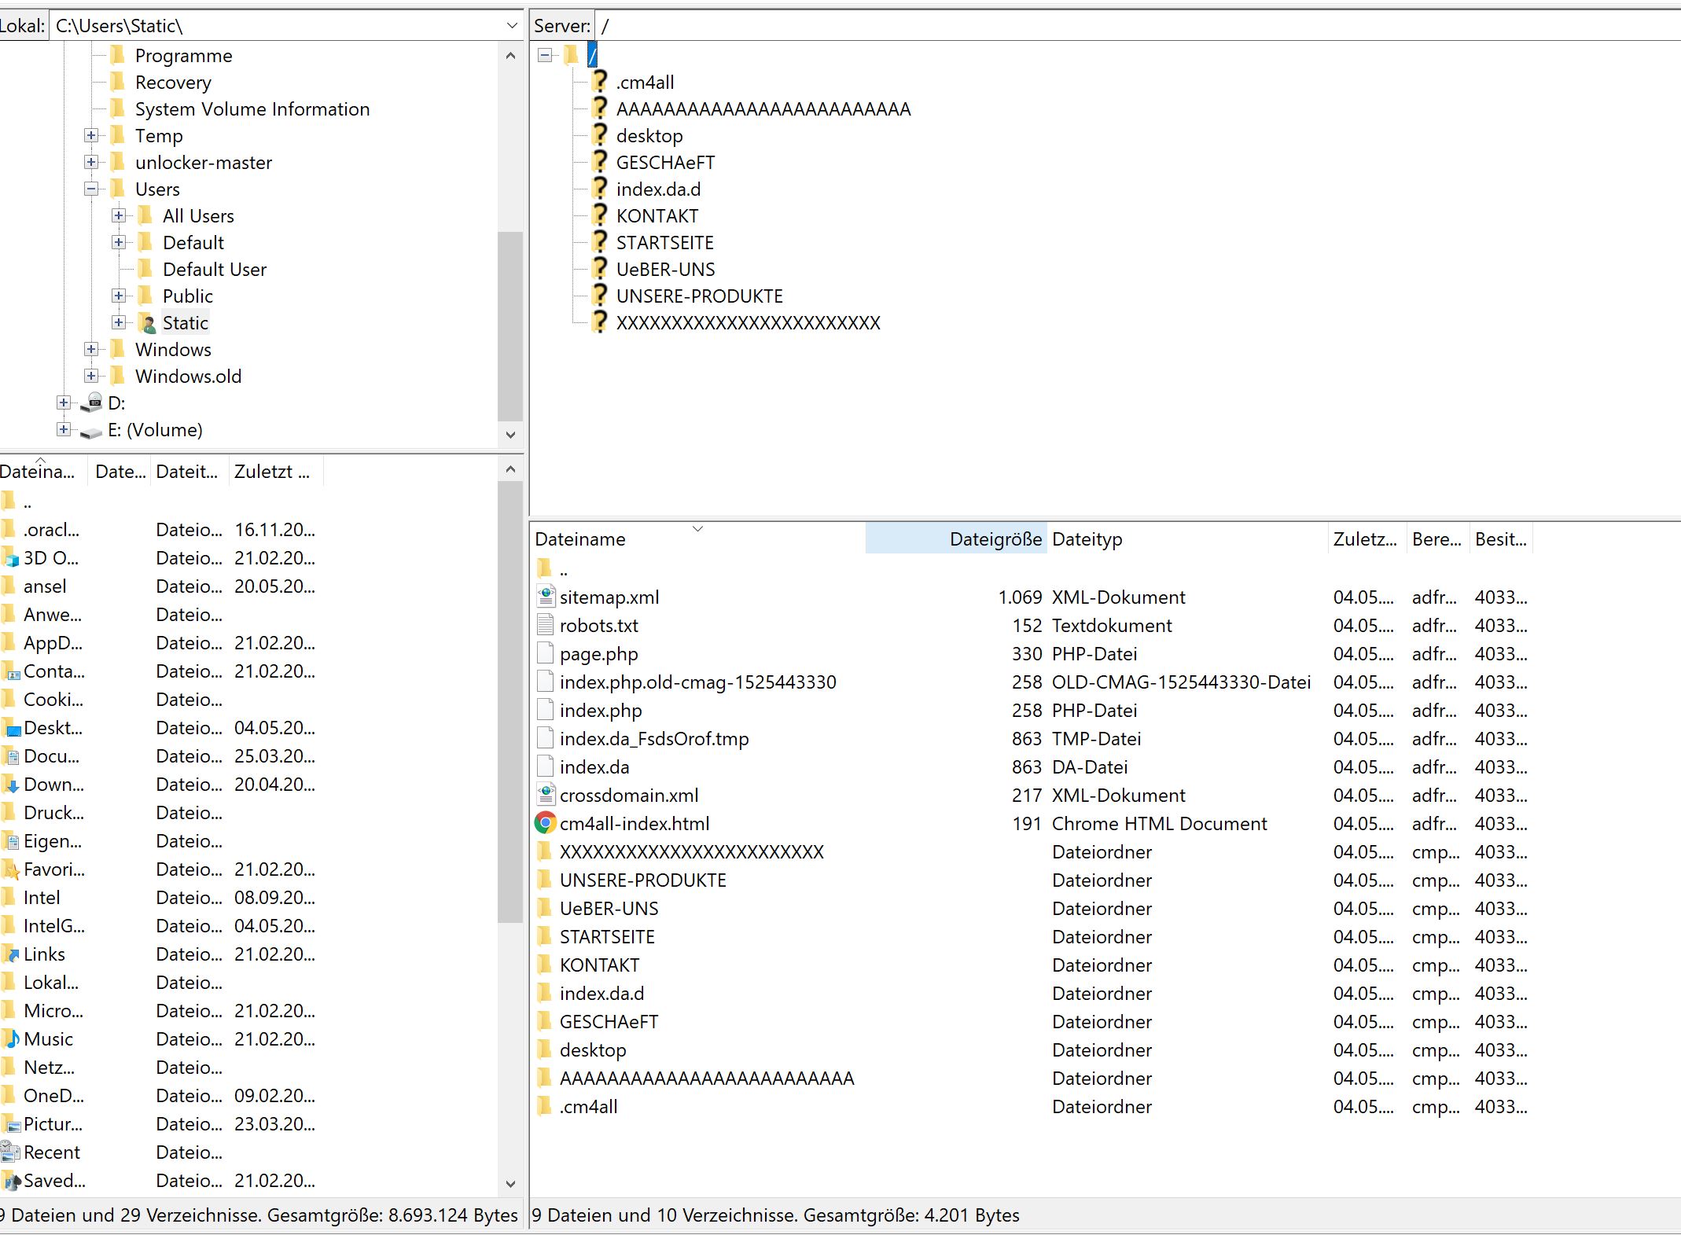Click the user folder icon for Static
The height and width of the screenshot is (1235, 1681).
(x=146, y=323)
